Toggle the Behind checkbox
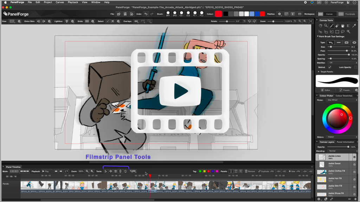Viewport: 360px width, 202px height. (x=330, y=67)
